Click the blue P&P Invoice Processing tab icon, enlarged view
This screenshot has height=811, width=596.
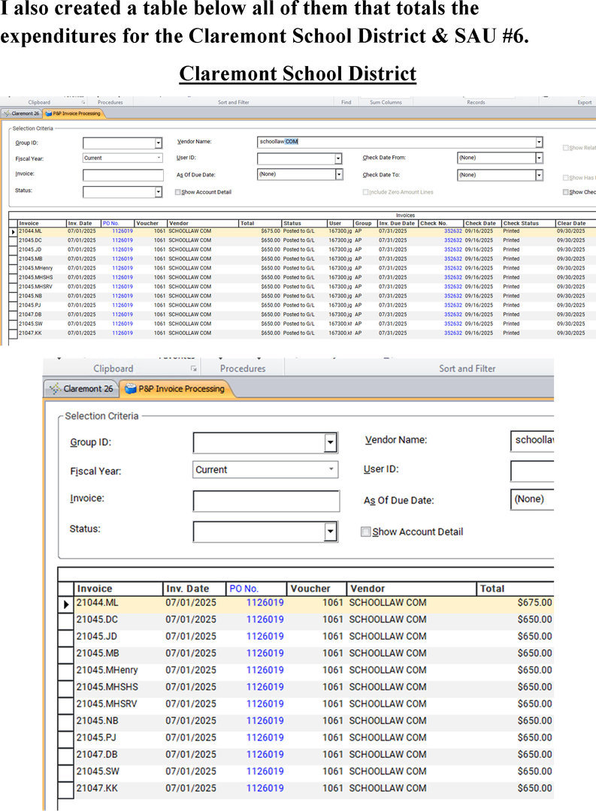click(x=130, y=389)
